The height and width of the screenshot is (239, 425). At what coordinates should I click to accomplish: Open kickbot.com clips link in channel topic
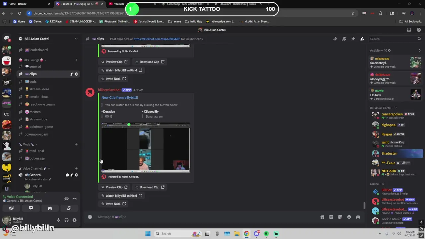157,39
